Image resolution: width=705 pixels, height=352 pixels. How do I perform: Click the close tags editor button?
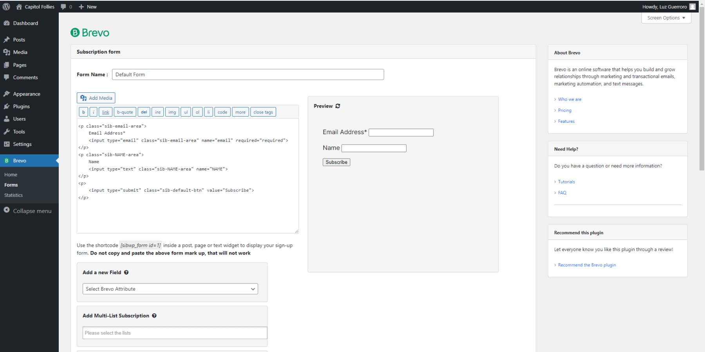point(263,112)
